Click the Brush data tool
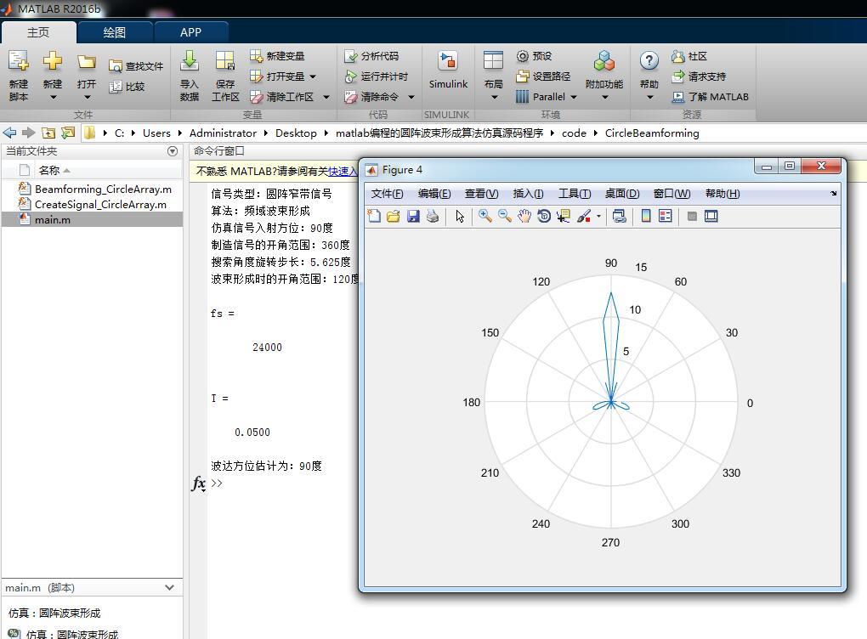 584,216
